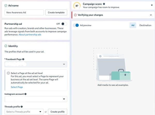Click the Ad name green checkmark icon
The width and height of the screenshot is (155, 115).
pyautogui.click(x=6, y=5)
